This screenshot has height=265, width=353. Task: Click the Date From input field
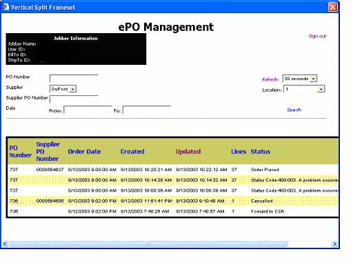coord(88,110)
